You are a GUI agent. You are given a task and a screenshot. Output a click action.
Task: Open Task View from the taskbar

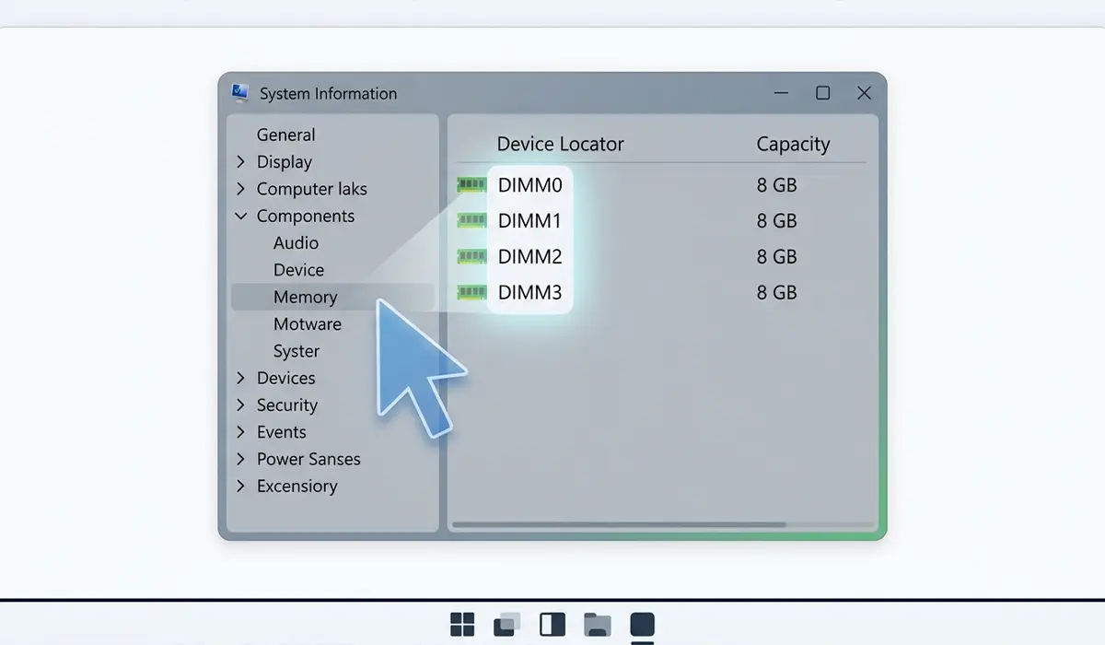pyautogui.click(x=507, y=625)
